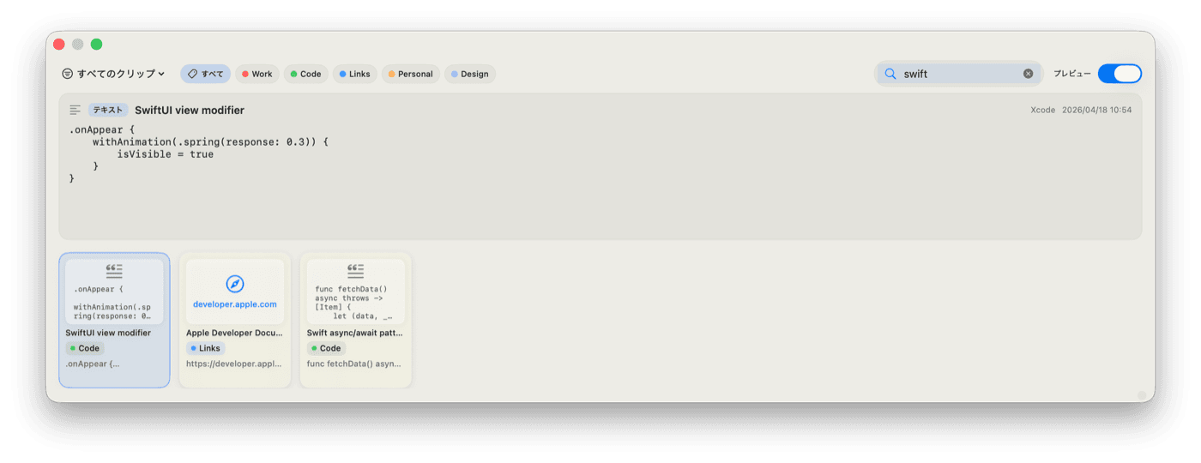Select the すべて tag filter
This screenshot has height=463, width=1201.
point(205,74)
